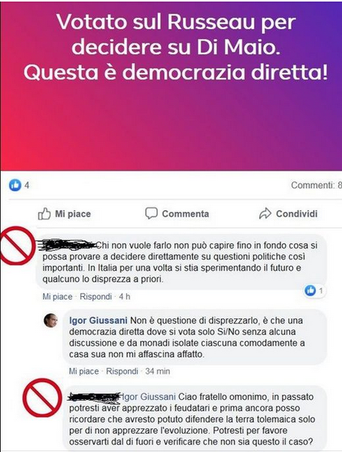Click the share arrow Condividi icon
This screenshot has height=452, width=342.
point(265,213)
